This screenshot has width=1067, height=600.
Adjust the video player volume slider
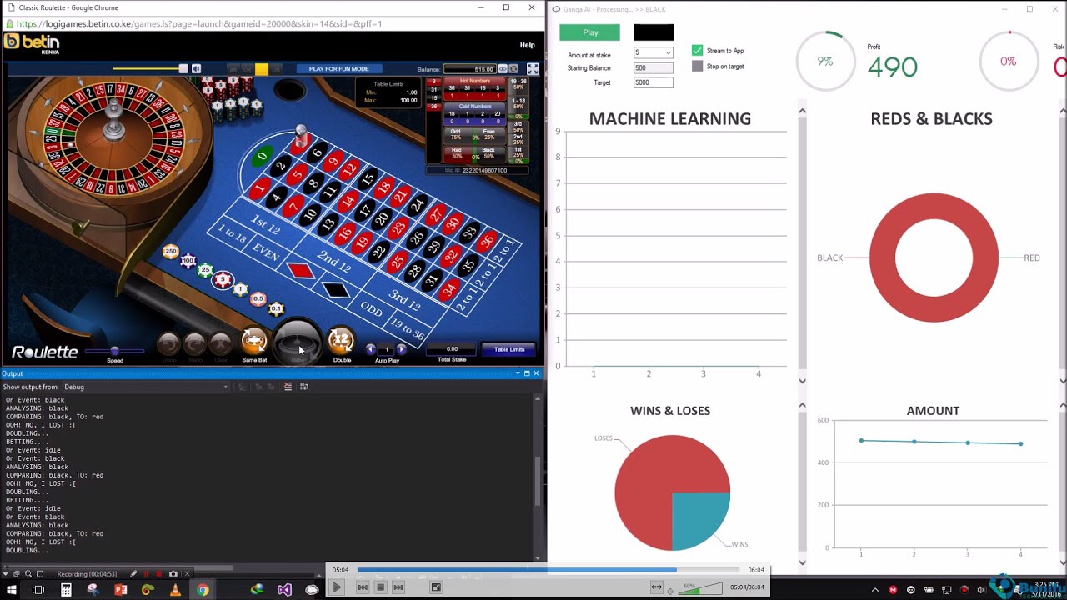[x=699, y=589]
